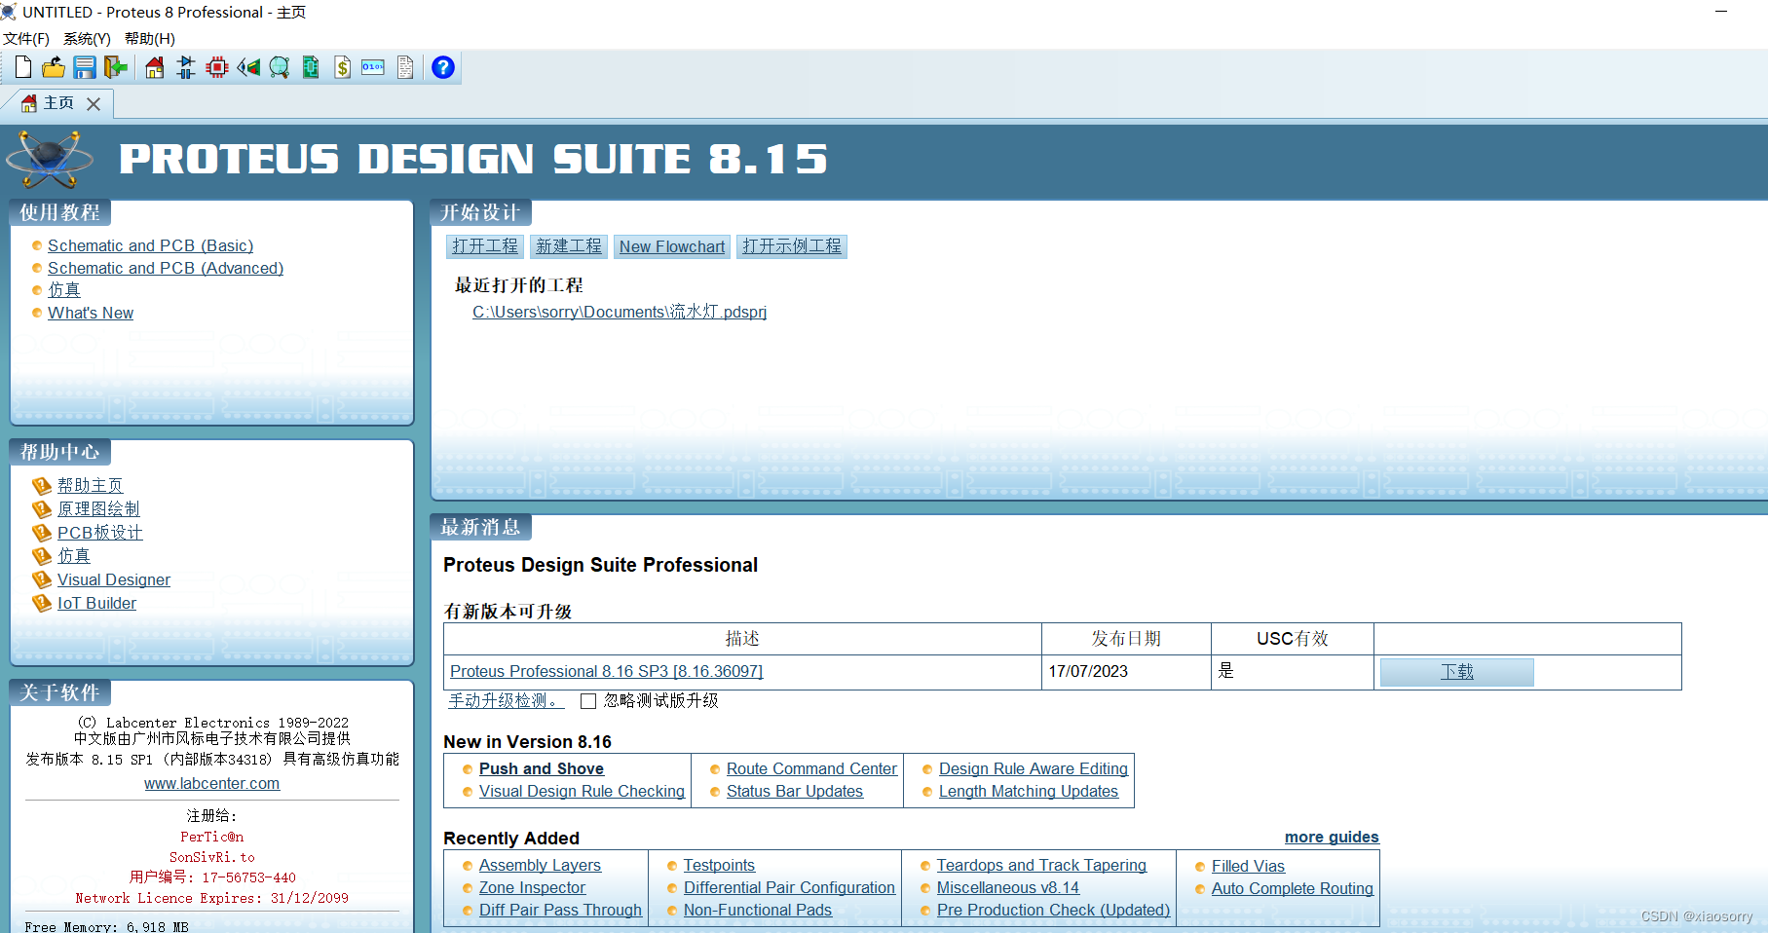Screen dimensions: 1768x933
Task: Open the Push and Shove guide
Action: (541, 768)
